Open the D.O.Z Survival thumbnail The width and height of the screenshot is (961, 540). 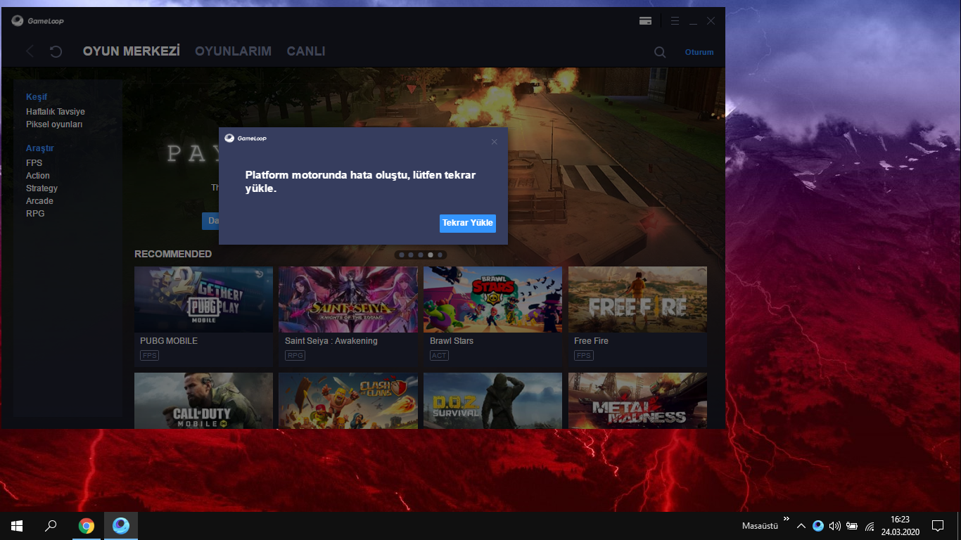(492, 401)
